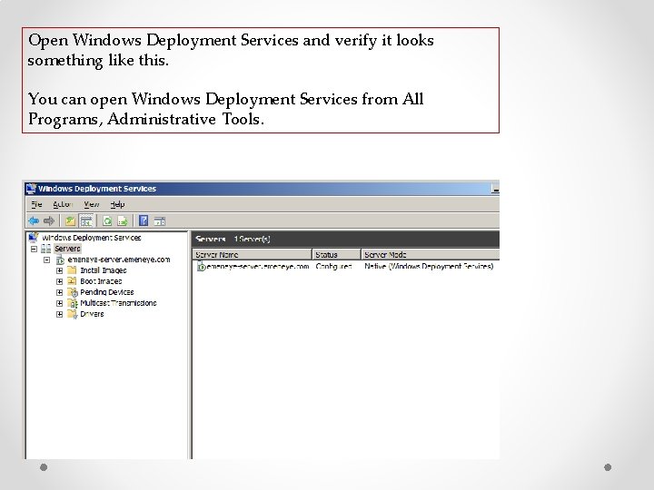Expand the Drivers node
The width and height of the screenshot is (654, 490).
60,314
